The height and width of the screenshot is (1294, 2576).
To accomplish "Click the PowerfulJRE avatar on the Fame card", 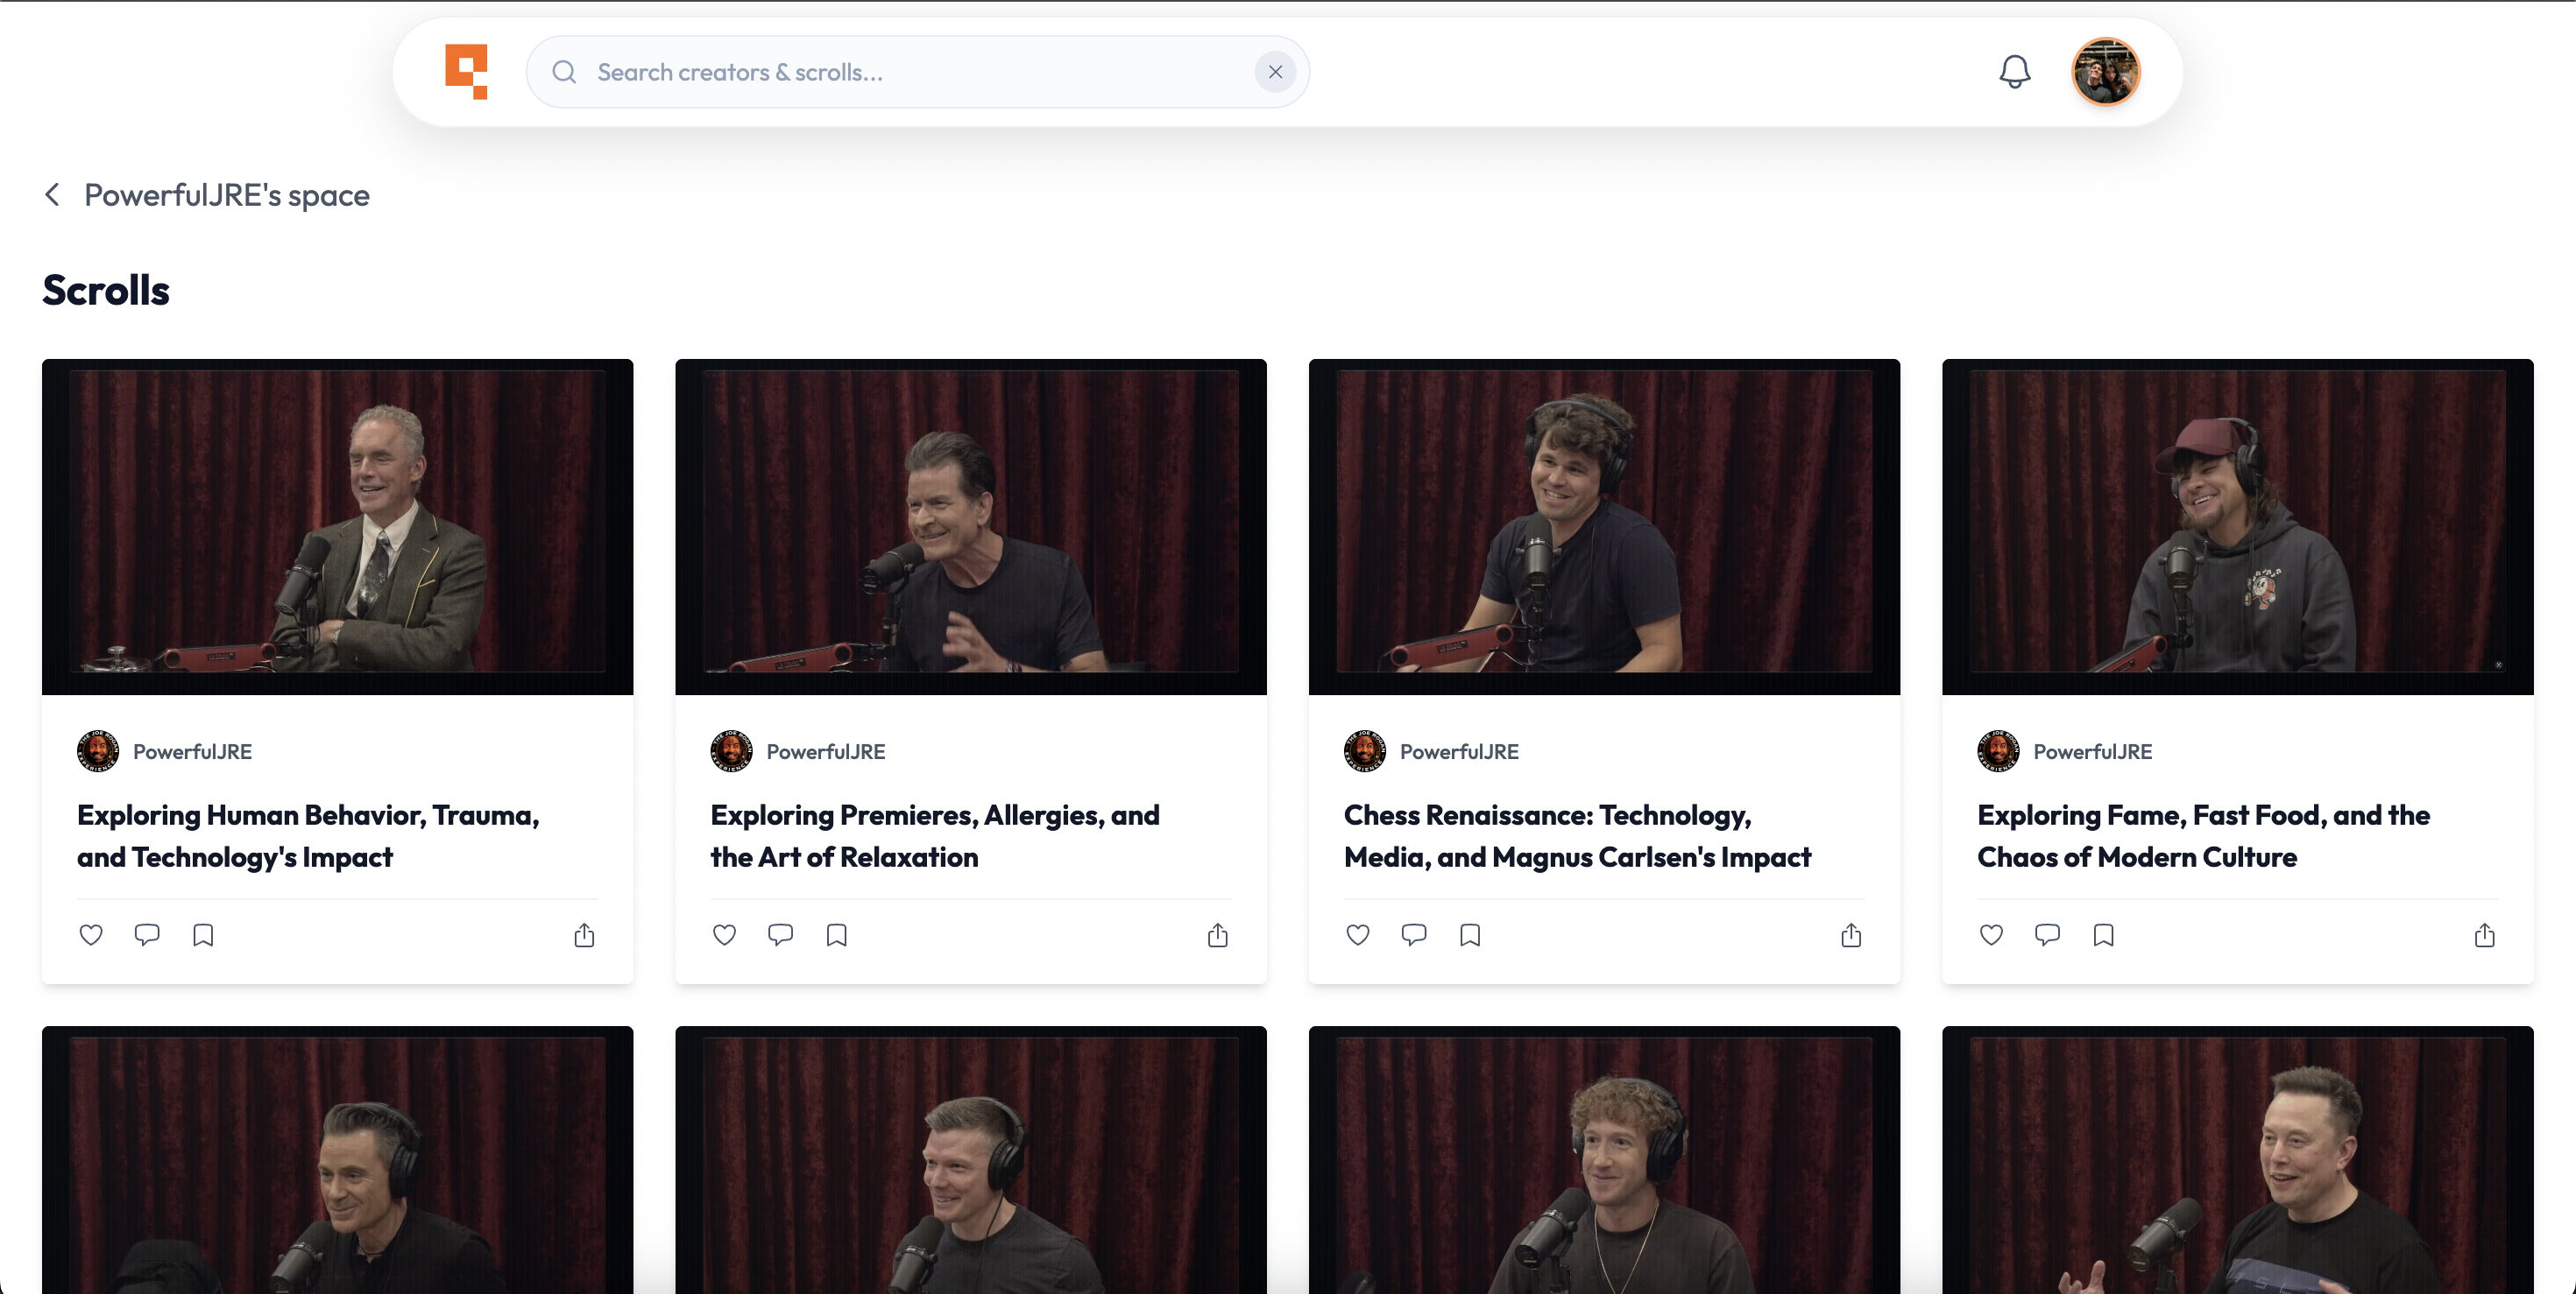I will (x=1997, y=751).
